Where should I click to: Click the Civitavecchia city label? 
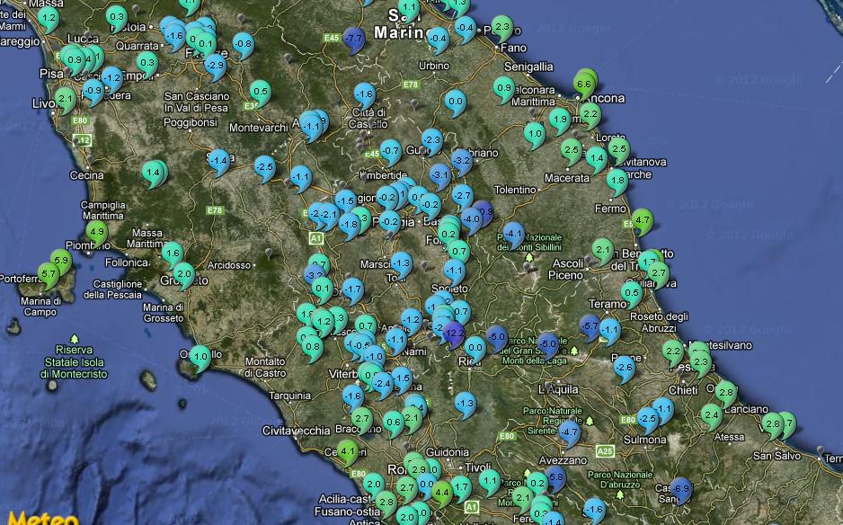pyautogui.click(x=297, y=431)
